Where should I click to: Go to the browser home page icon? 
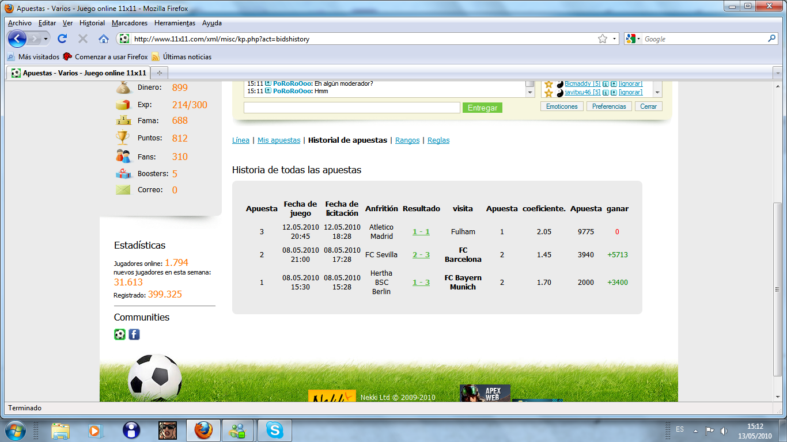pyautogui.click(x=104, y=39)
